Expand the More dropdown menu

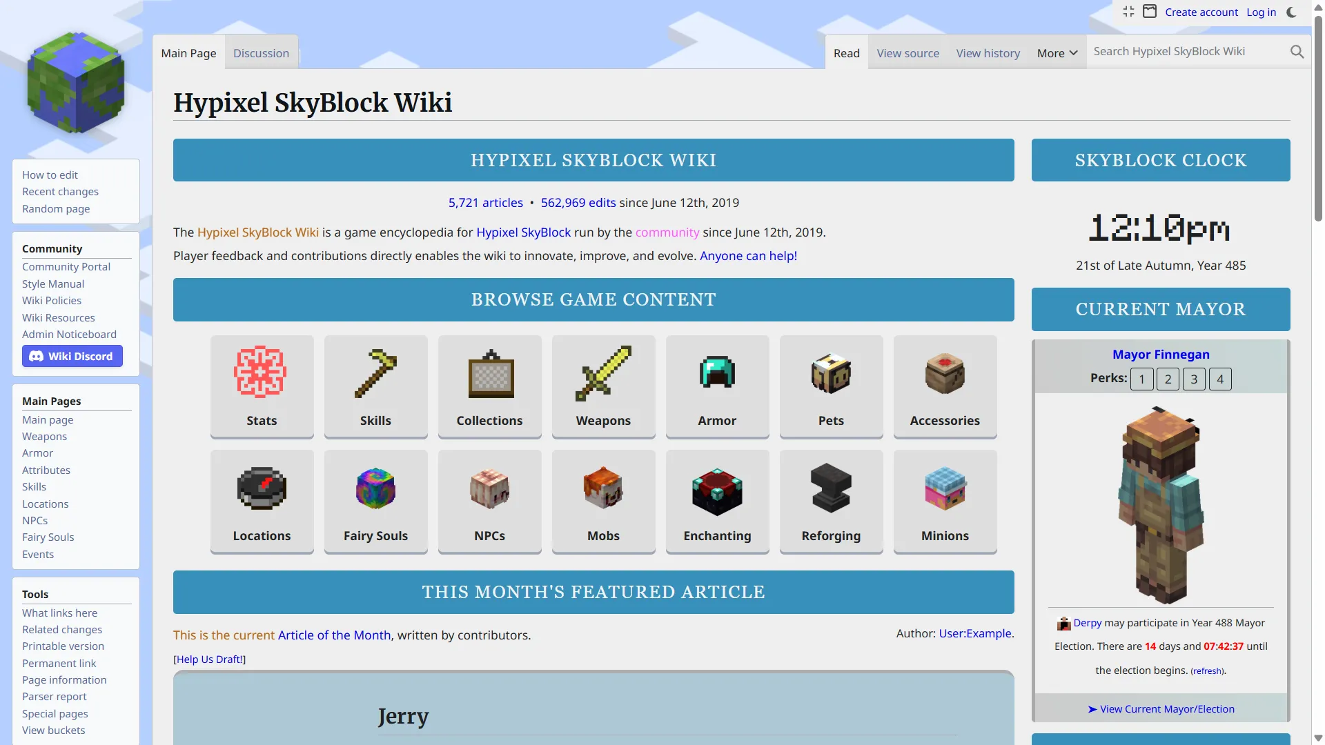click(1057, 53)
